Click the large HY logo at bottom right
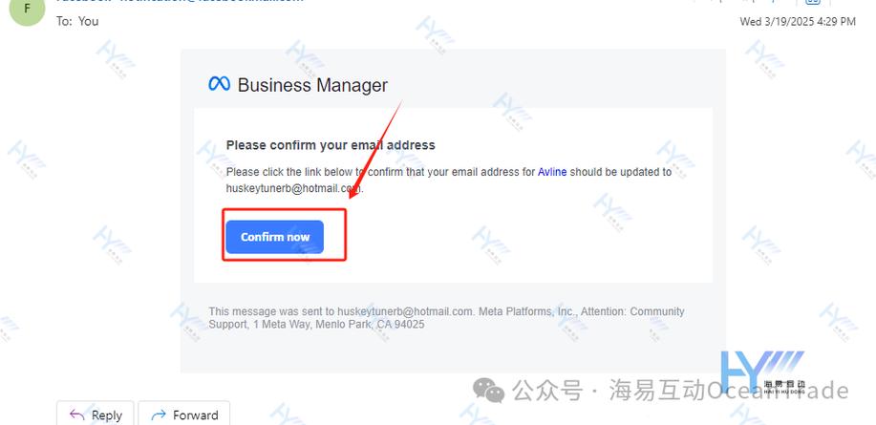This screenshot has width=876, height=425. (x=762, y=372)
